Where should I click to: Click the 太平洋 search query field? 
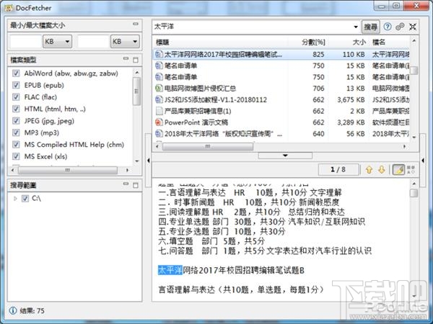point(253,27)
